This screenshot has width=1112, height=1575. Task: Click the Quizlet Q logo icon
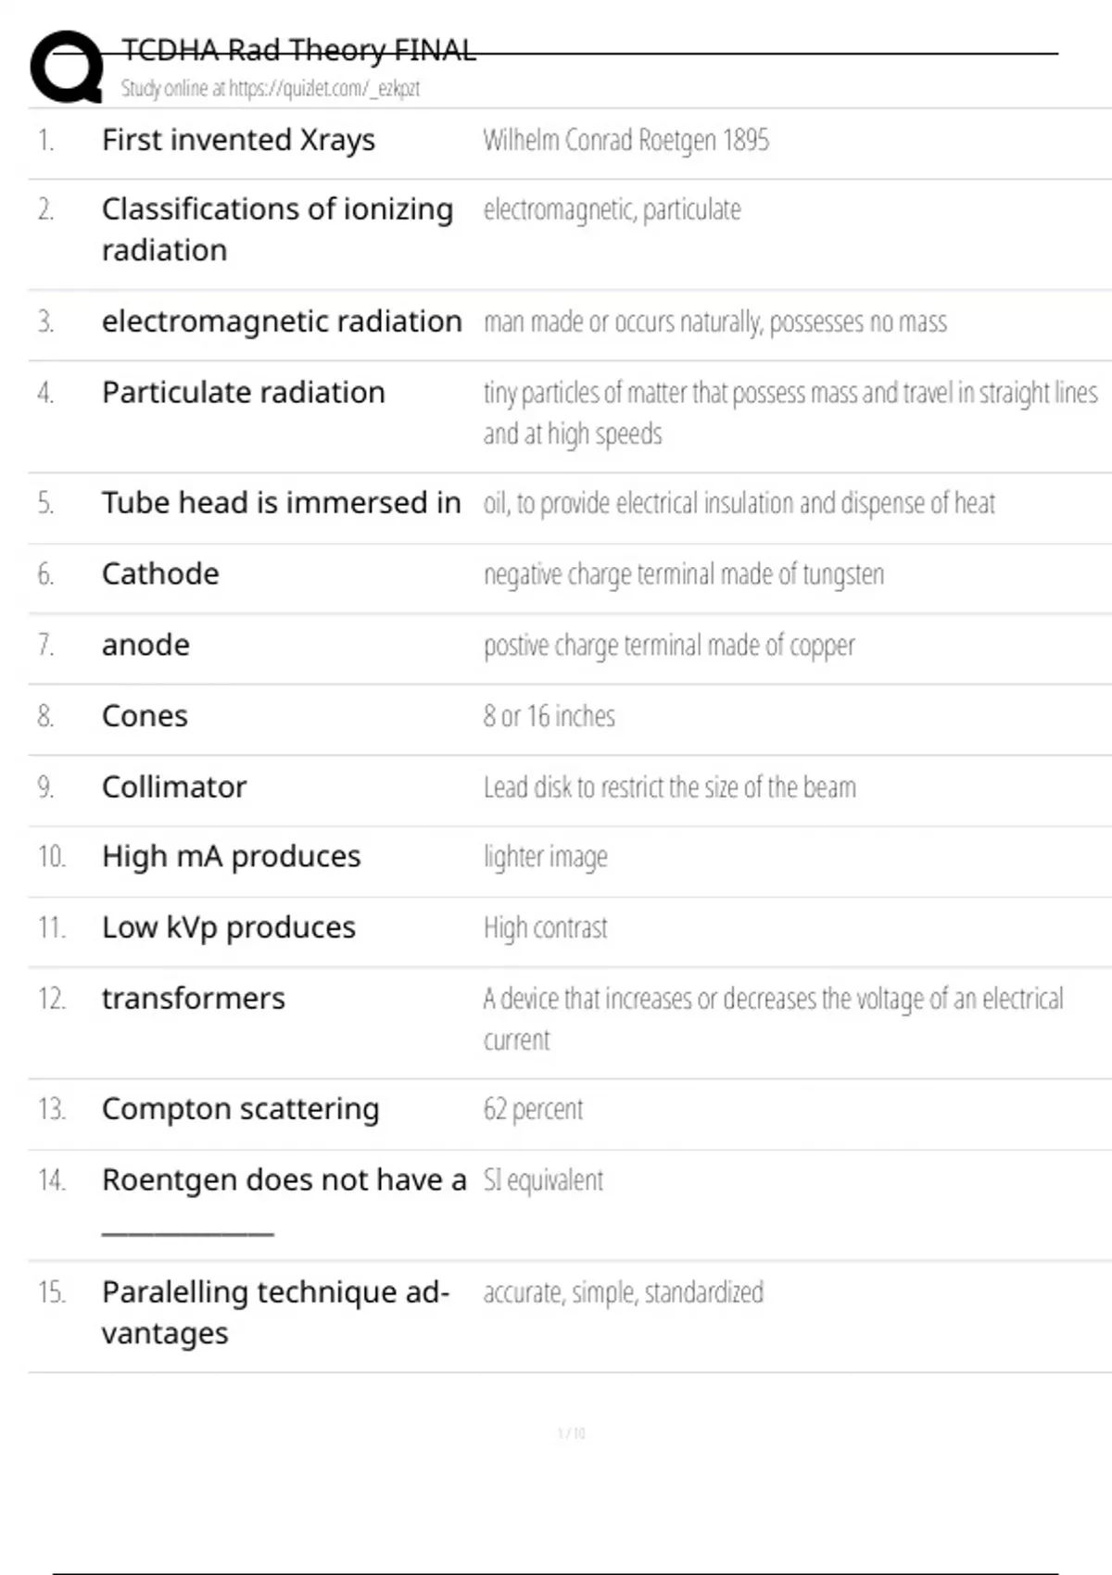[x=67, y=67]
